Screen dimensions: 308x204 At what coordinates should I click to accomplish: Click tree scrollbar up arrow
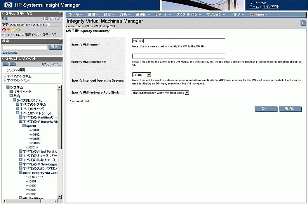click(59, 87)
